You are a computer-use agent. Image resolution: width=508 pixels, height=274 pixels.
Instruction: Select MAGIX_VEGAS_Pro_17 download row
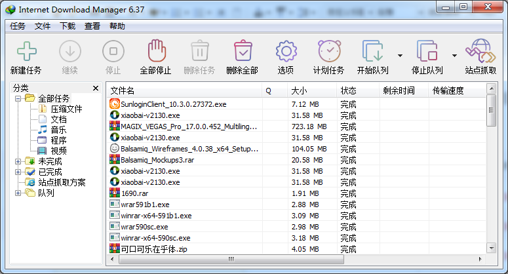(296, 127)
